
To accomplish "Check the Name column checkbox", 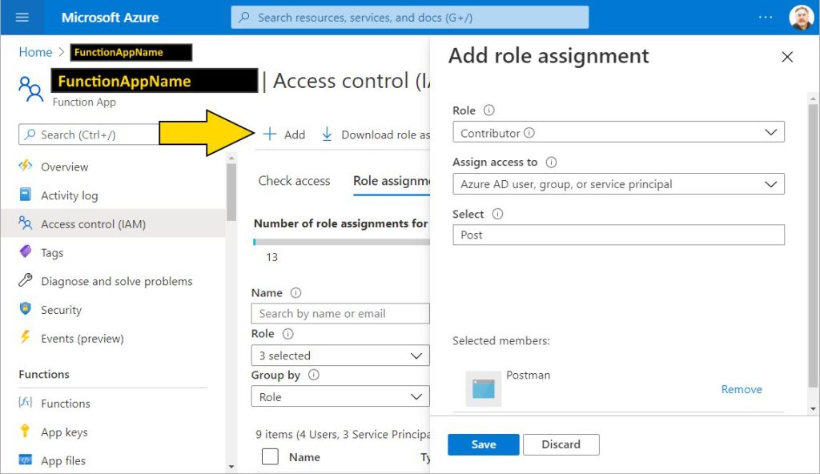I will click(270, 456).
